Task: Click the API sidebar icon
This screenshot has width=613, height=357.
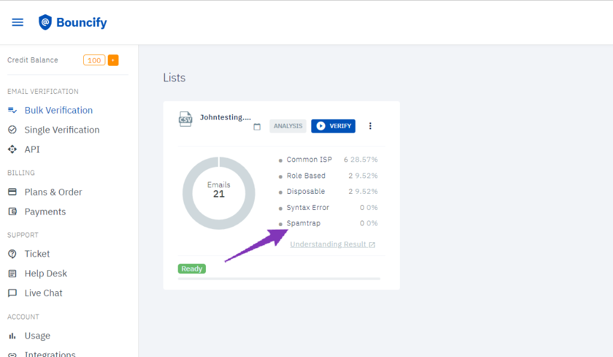Action: pos(13,149)
